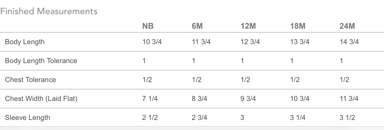Select 18M chest width value 10 3/4
The height and width of the screenshot is (130, 384).
pyautogui.click(x=299, y=99)
